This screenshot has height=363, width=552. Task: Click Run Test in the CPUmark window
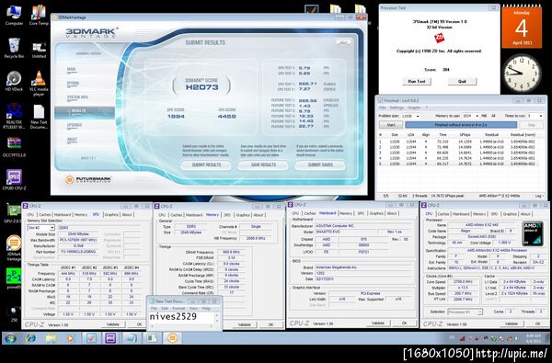[417, 81]
